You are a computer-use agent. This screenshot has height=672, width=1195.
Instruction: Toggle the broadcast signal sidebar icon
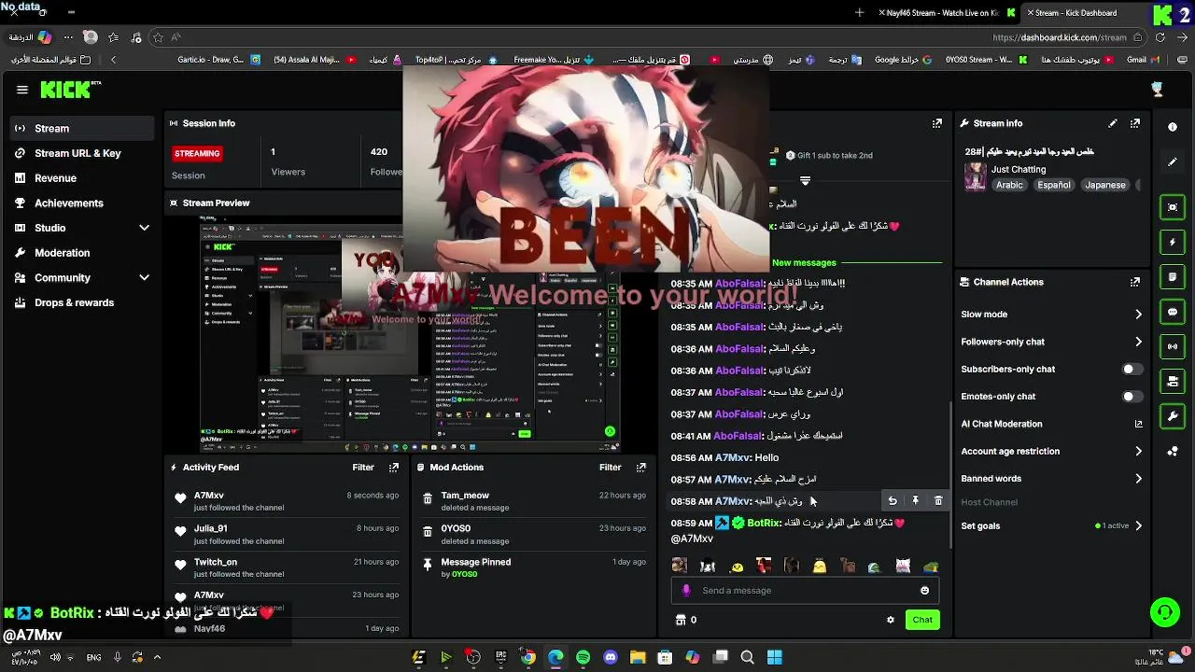click(x=1173, y=346)
